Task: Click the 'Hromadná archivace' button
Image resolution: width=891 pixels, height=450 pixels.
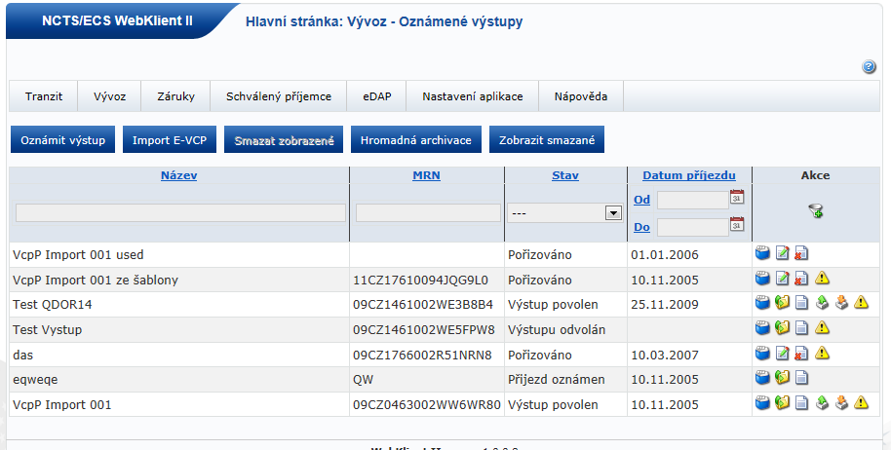Action: [415, 140]
